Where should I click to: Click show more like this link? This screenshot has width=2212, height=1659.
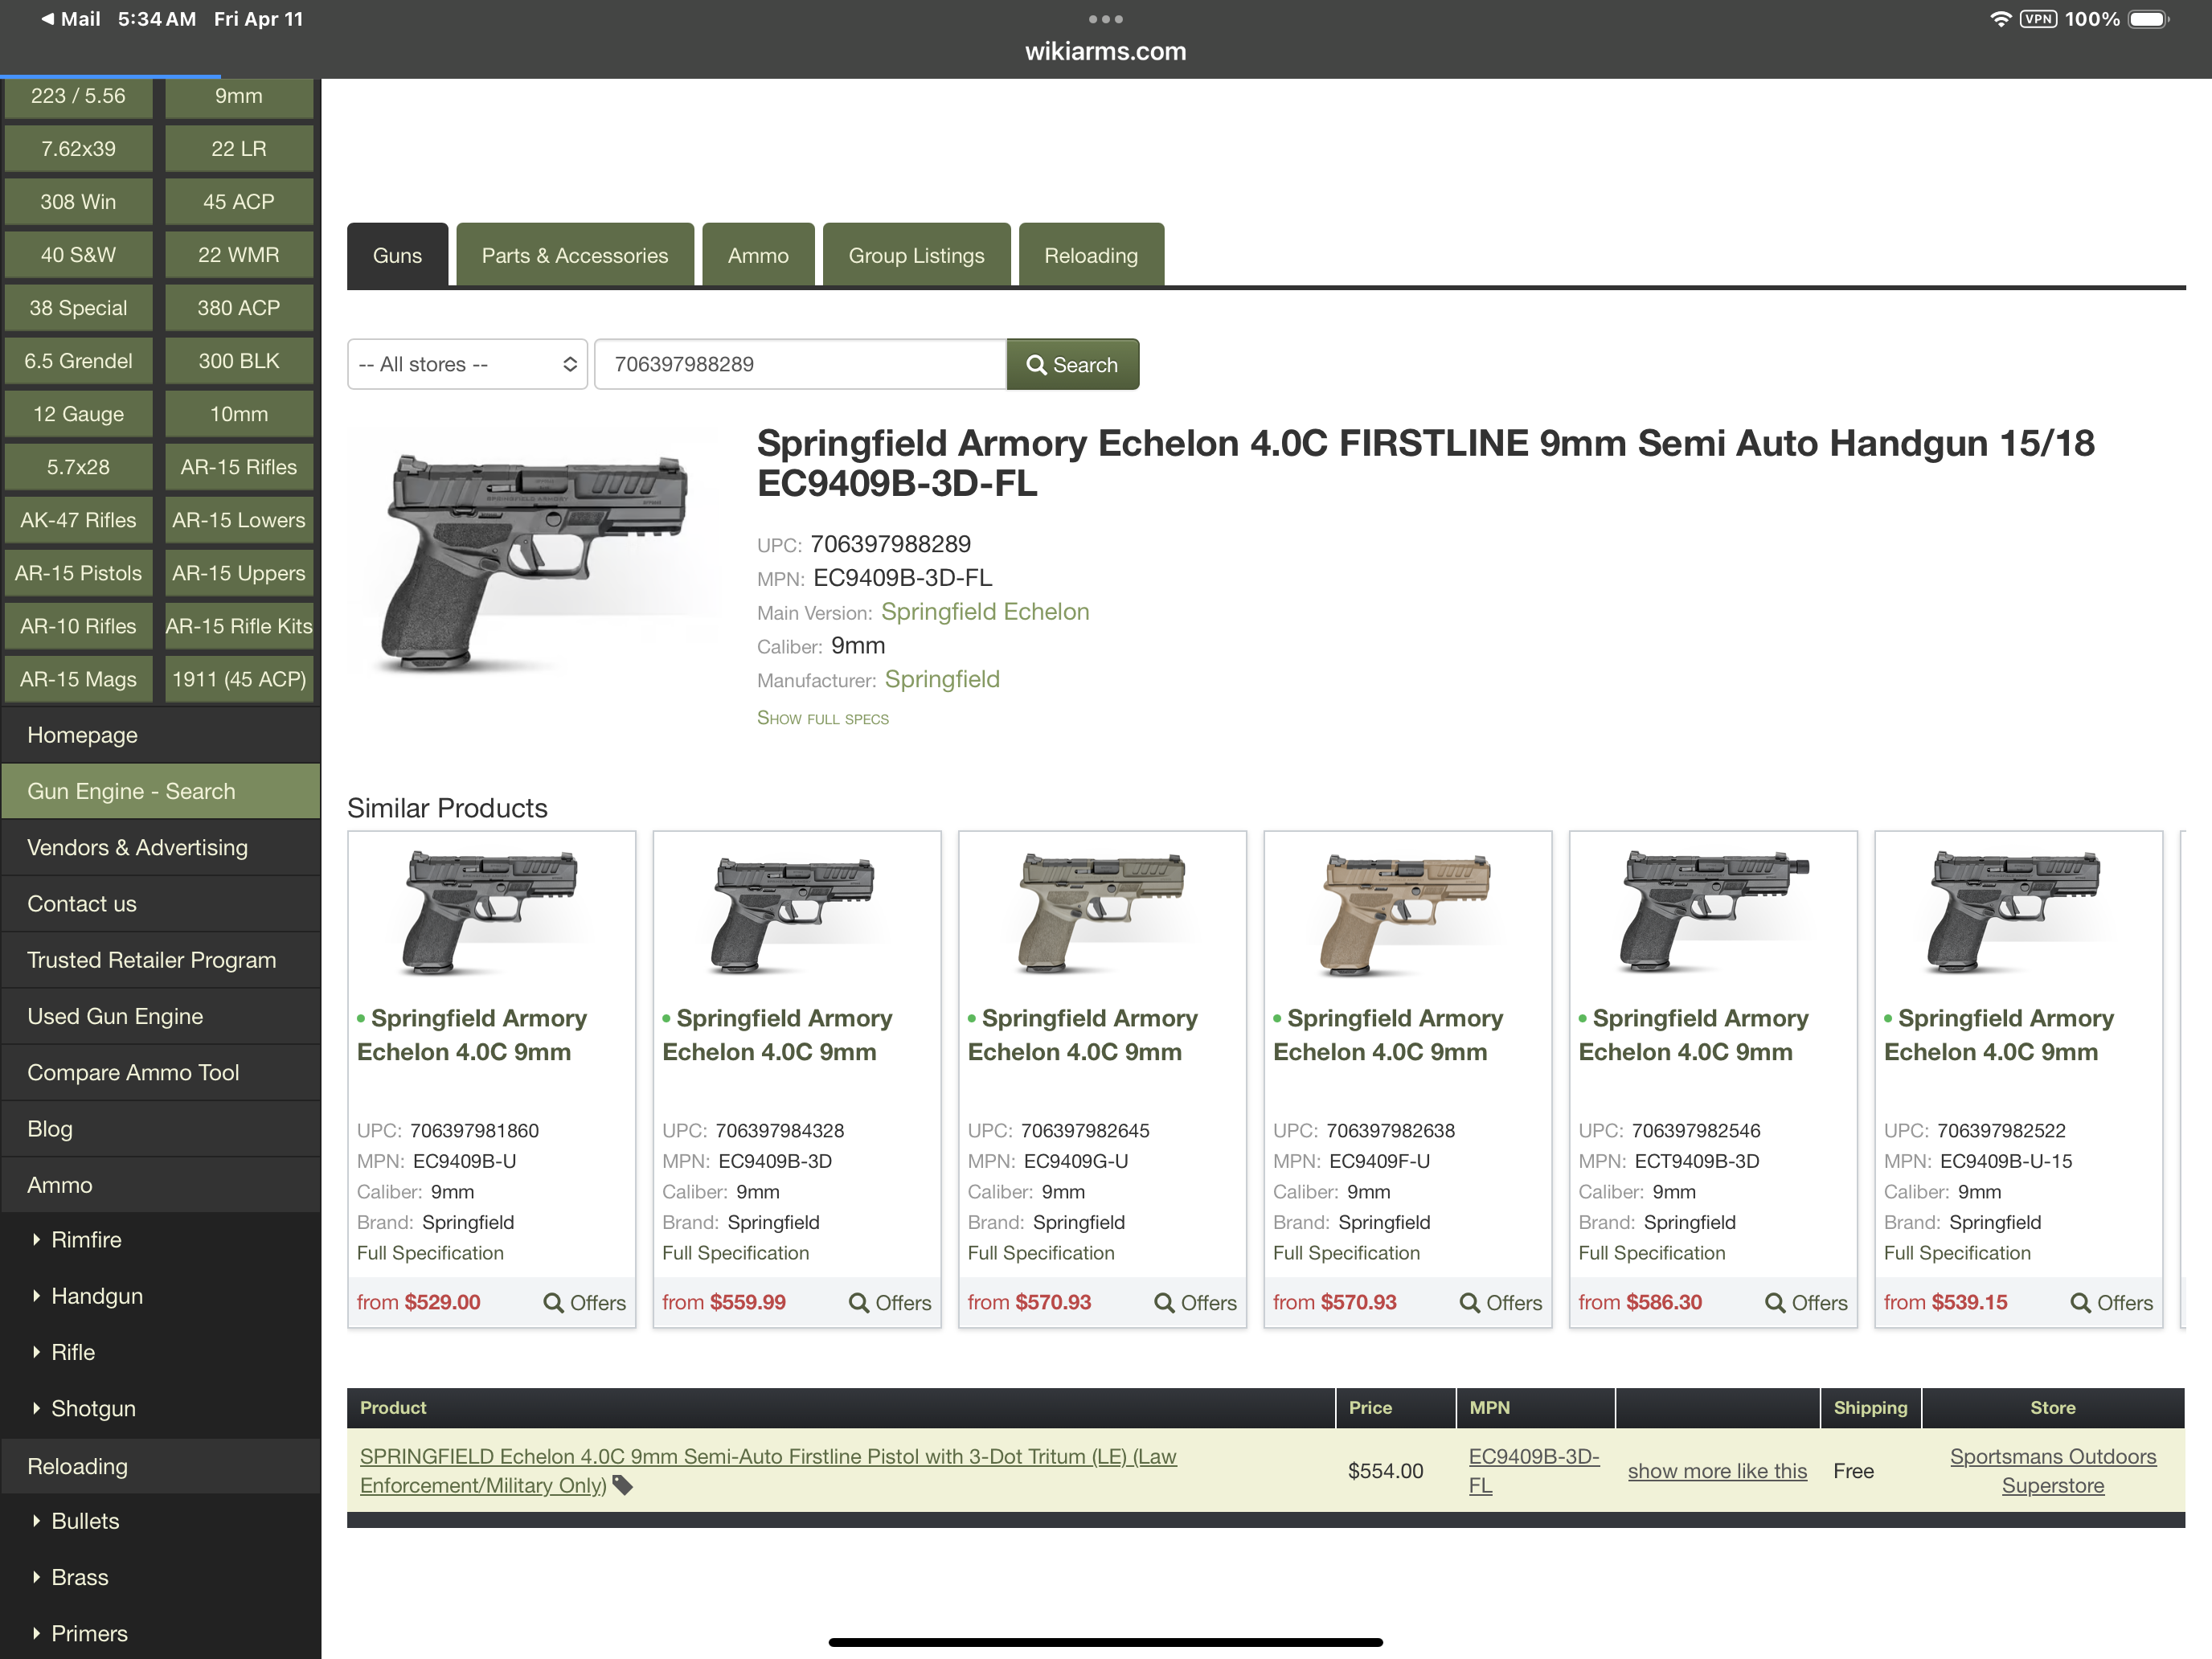click(x=1717, y=1470)
